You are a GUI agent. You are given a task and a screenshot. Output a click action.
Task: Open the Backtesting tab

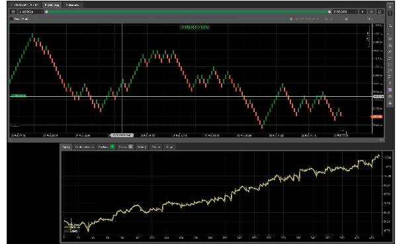pos(52,5)
